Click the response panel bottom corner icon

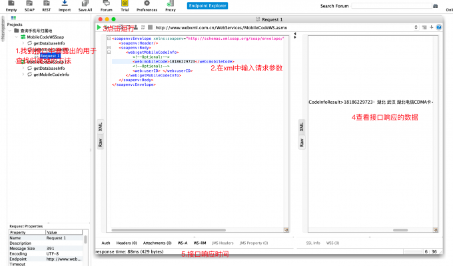(436, 230)
